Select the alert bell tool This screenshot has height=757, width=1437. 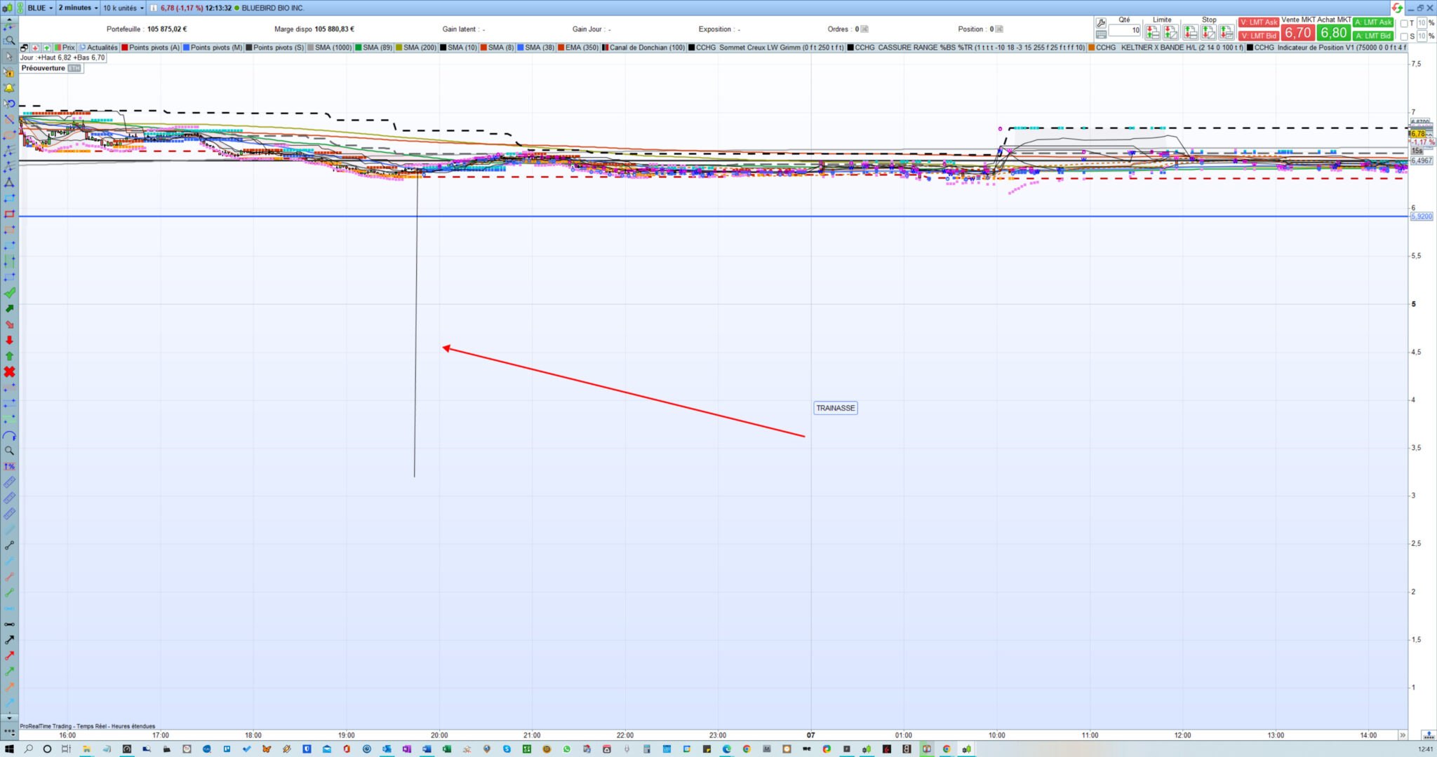pyautogui.click(x=9, y=88)
